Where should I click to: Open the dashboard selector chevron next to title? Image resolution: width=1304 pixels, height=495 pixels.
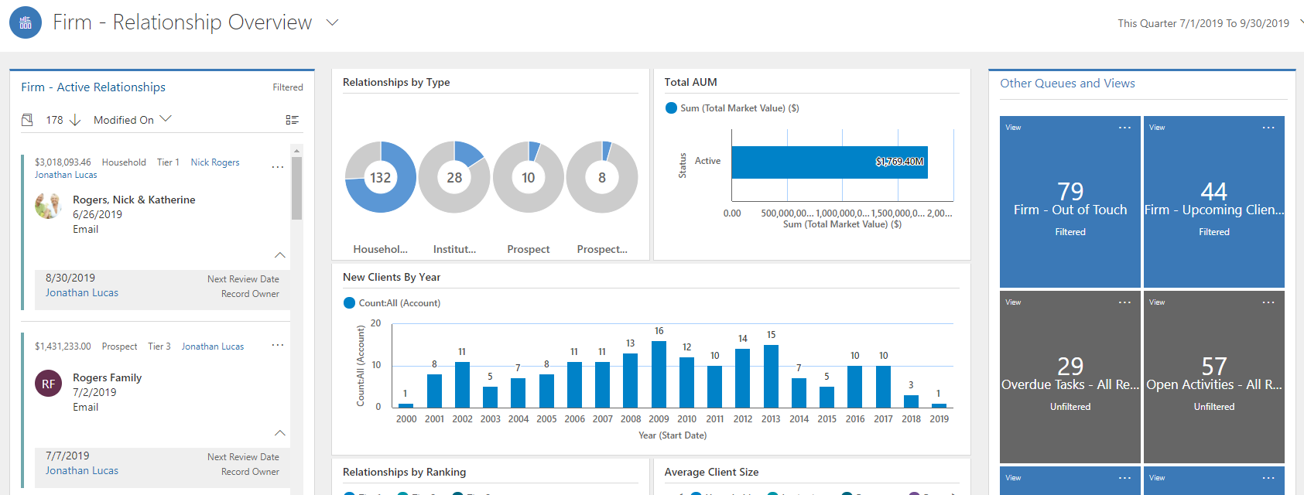(333, 22)
